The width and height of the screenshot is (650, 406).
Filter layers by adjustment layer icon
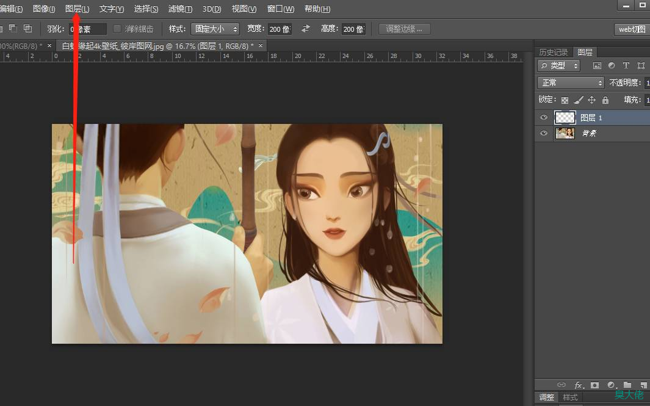[612, 65]
